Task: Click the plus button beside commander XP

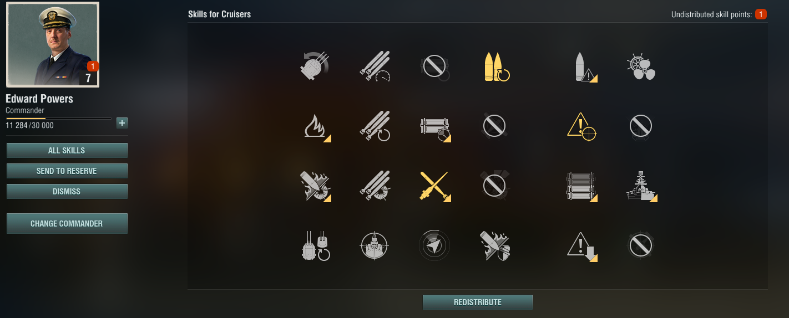Action: [122, 123]
